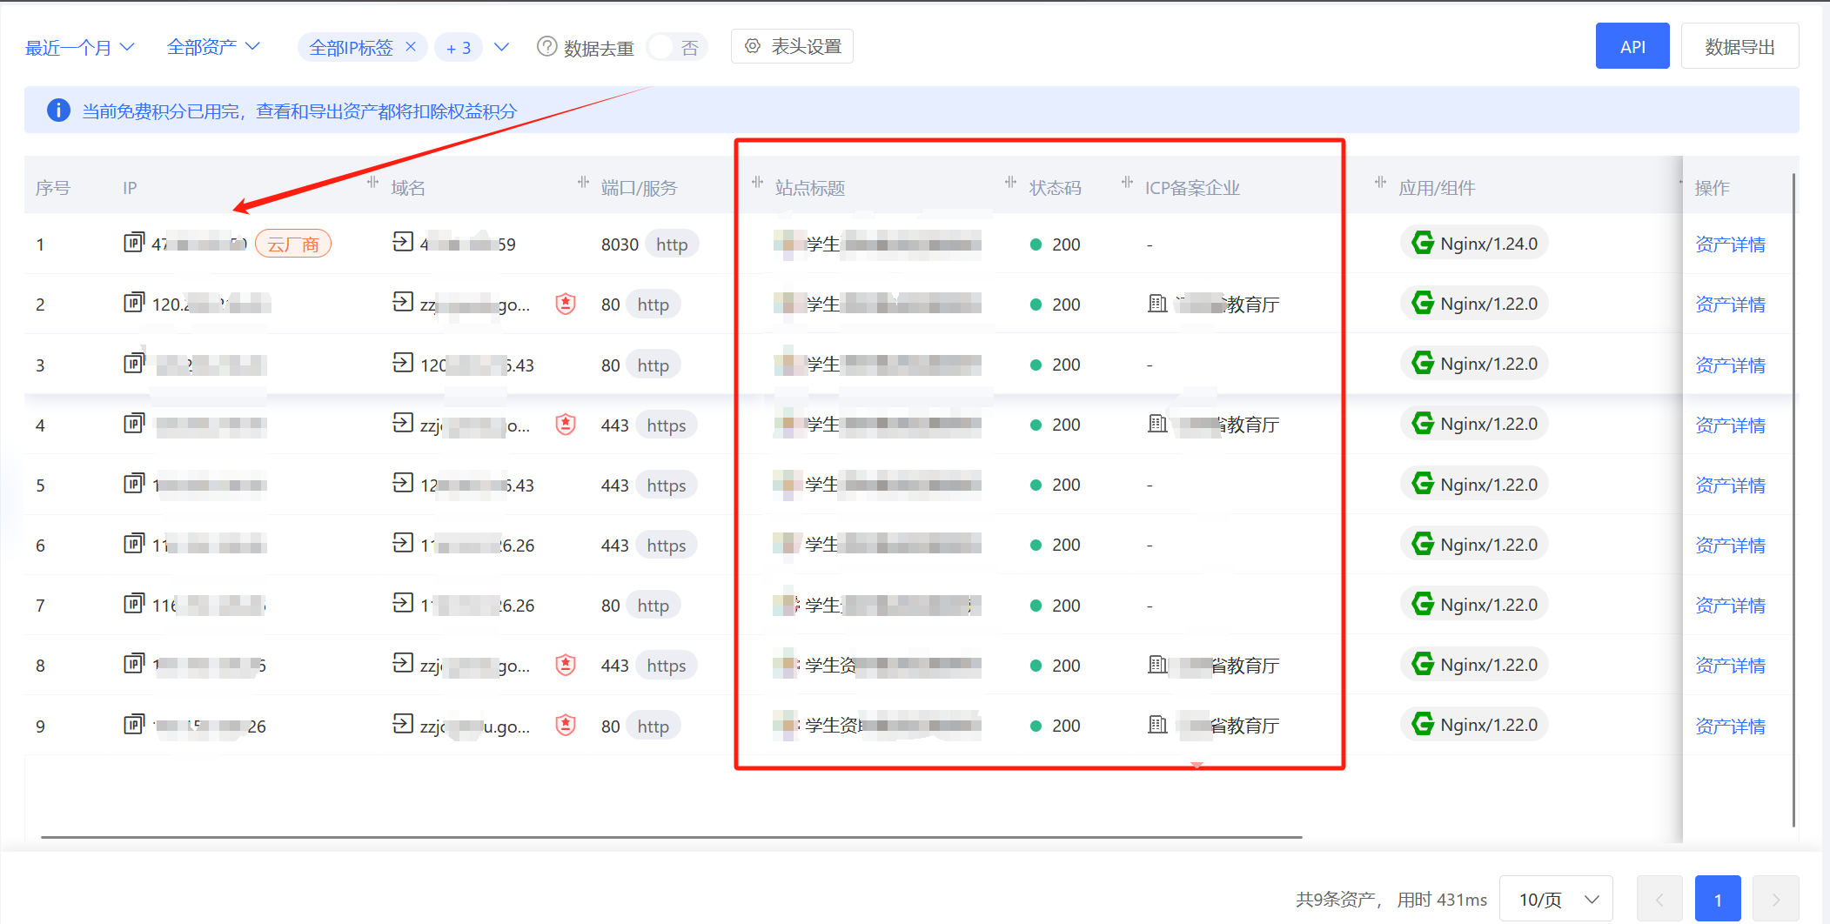Open the 最近一个月 time range dropdown
Screen dimensions: 1830x924
pyautogui.click(x=79, y=47)
